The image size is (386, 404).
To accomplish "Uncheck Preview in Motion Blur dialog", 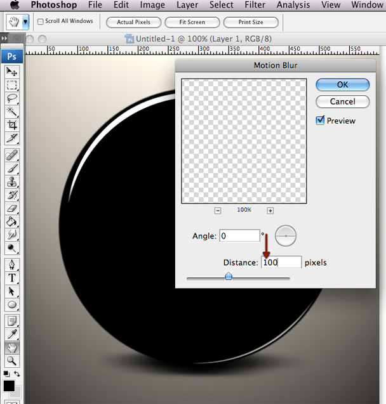I will [320, 121].
